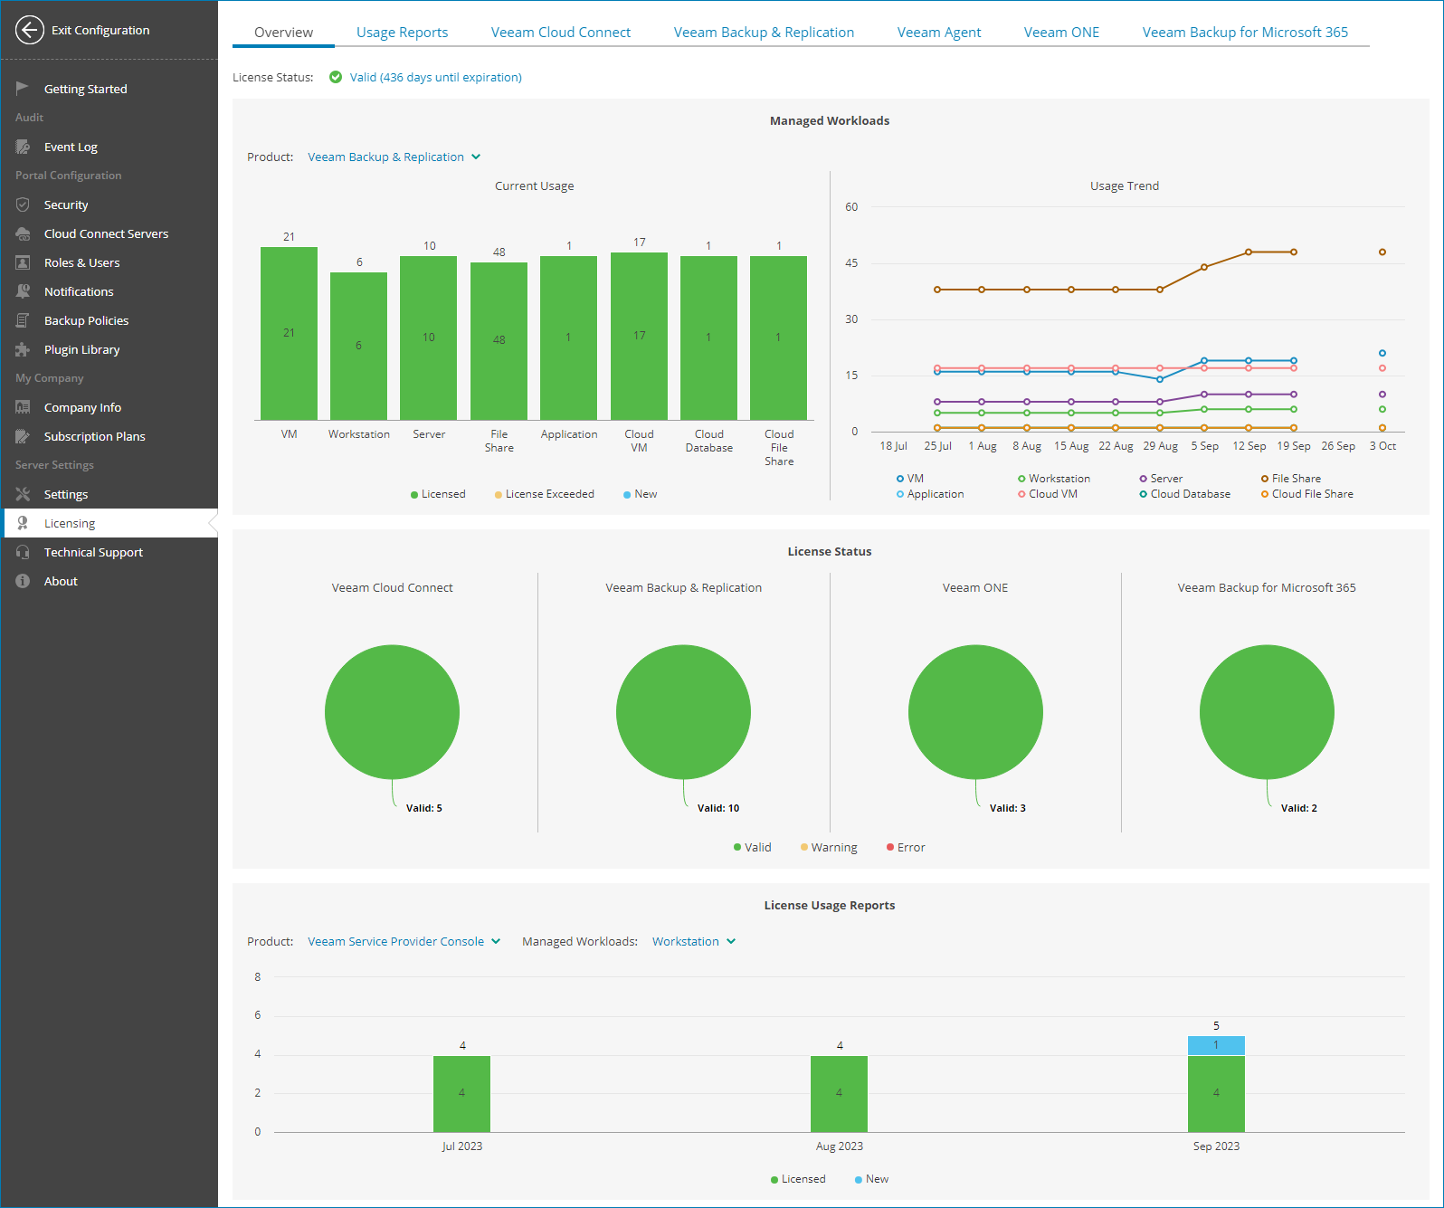Expand the Managed Workloads Product dropdown
The image size is (1444, 1208).
click(x=394, y=157)
